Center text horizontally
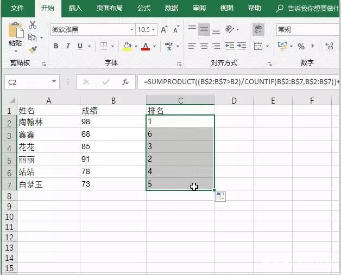341x275 pixels. (x=204, y=46)
